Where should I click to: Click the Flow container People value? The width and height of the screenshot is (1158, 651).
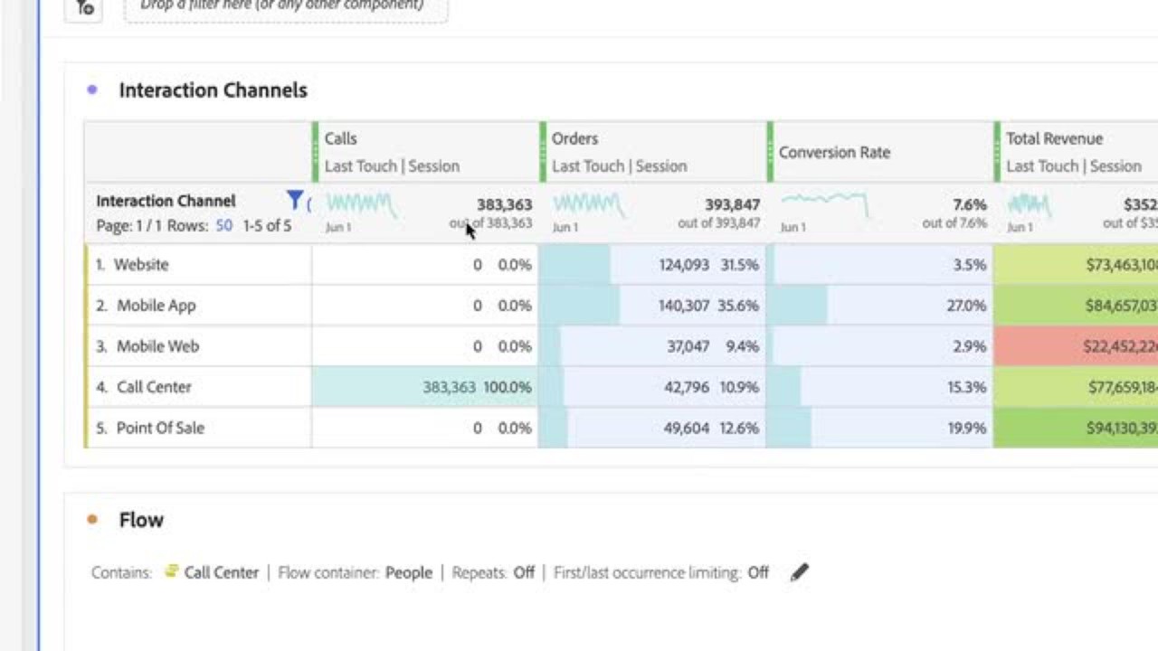[408, 572]
